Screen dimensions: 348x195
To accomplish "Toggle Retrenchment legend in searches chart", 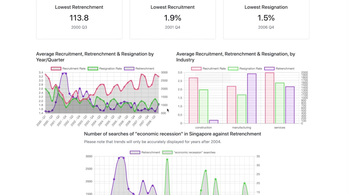I will (145, 152).
